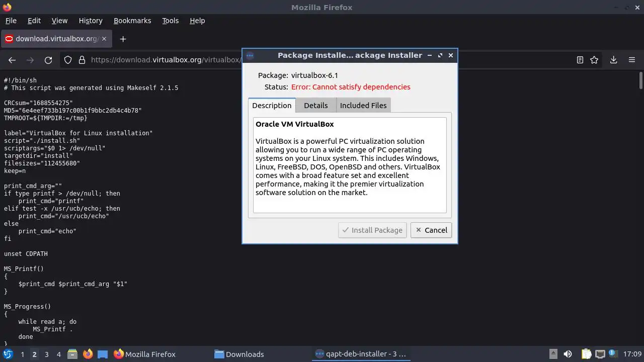Open the History menu in Firefox
Image resolution: width=644 pixels, height=362 pixels.
(x=91, y=21)
